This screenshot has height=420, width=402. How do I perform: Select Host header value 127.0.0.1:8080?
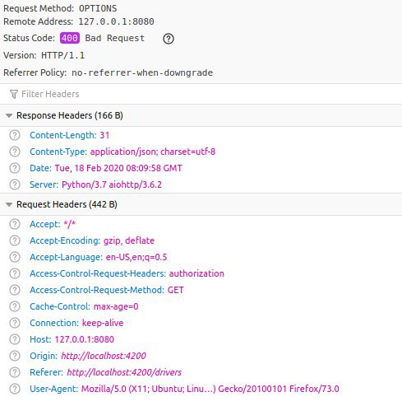pos(85,339)
